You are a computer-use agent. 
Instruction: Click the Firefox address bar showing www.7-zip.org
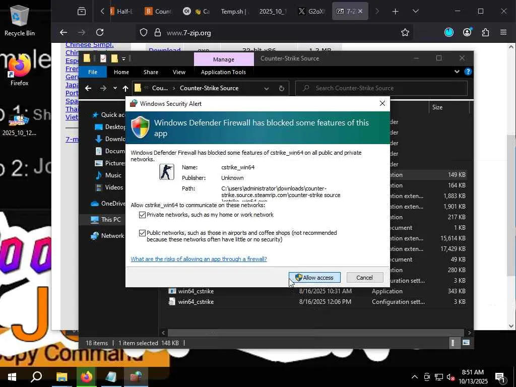[x=275, y=33]
